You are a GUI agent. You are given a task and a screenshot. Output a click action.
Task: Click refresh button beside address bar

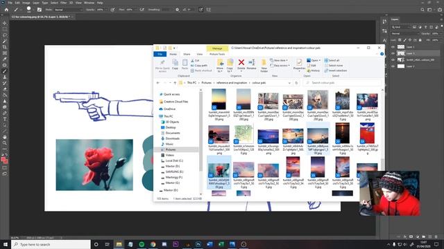[x=296, y=83]
